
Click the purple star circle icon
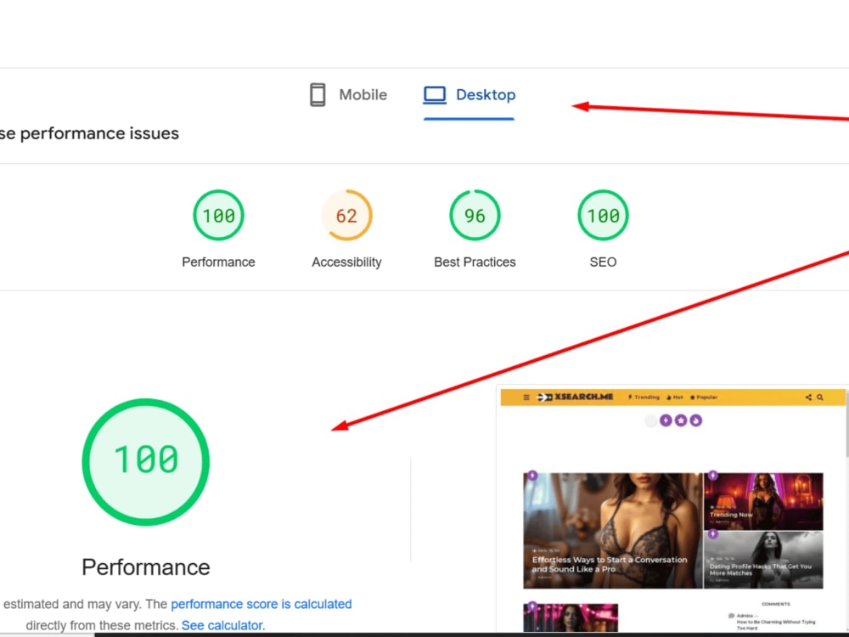point(681,420)
